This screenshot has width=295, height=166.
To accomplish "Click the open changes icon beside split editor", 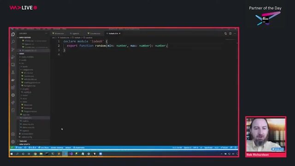I will point(225,34).
